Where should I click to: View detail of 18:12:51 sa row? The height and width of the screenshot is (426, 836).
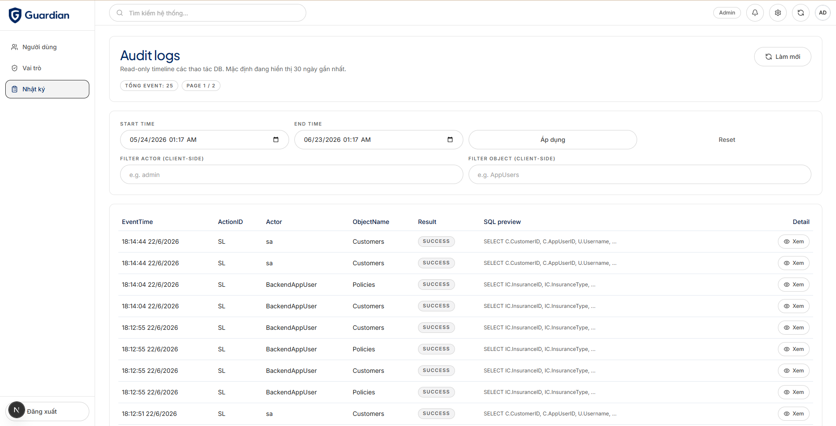(794, 414)
